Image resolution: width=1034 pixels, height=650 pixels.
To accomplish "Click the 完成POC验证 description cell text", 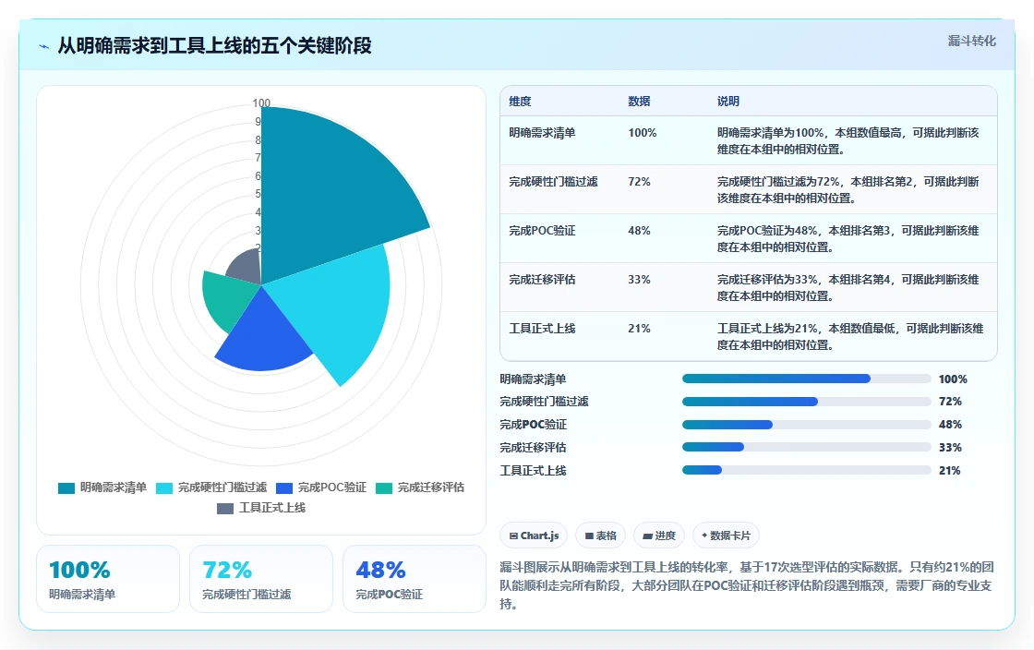I will (848, 239).
